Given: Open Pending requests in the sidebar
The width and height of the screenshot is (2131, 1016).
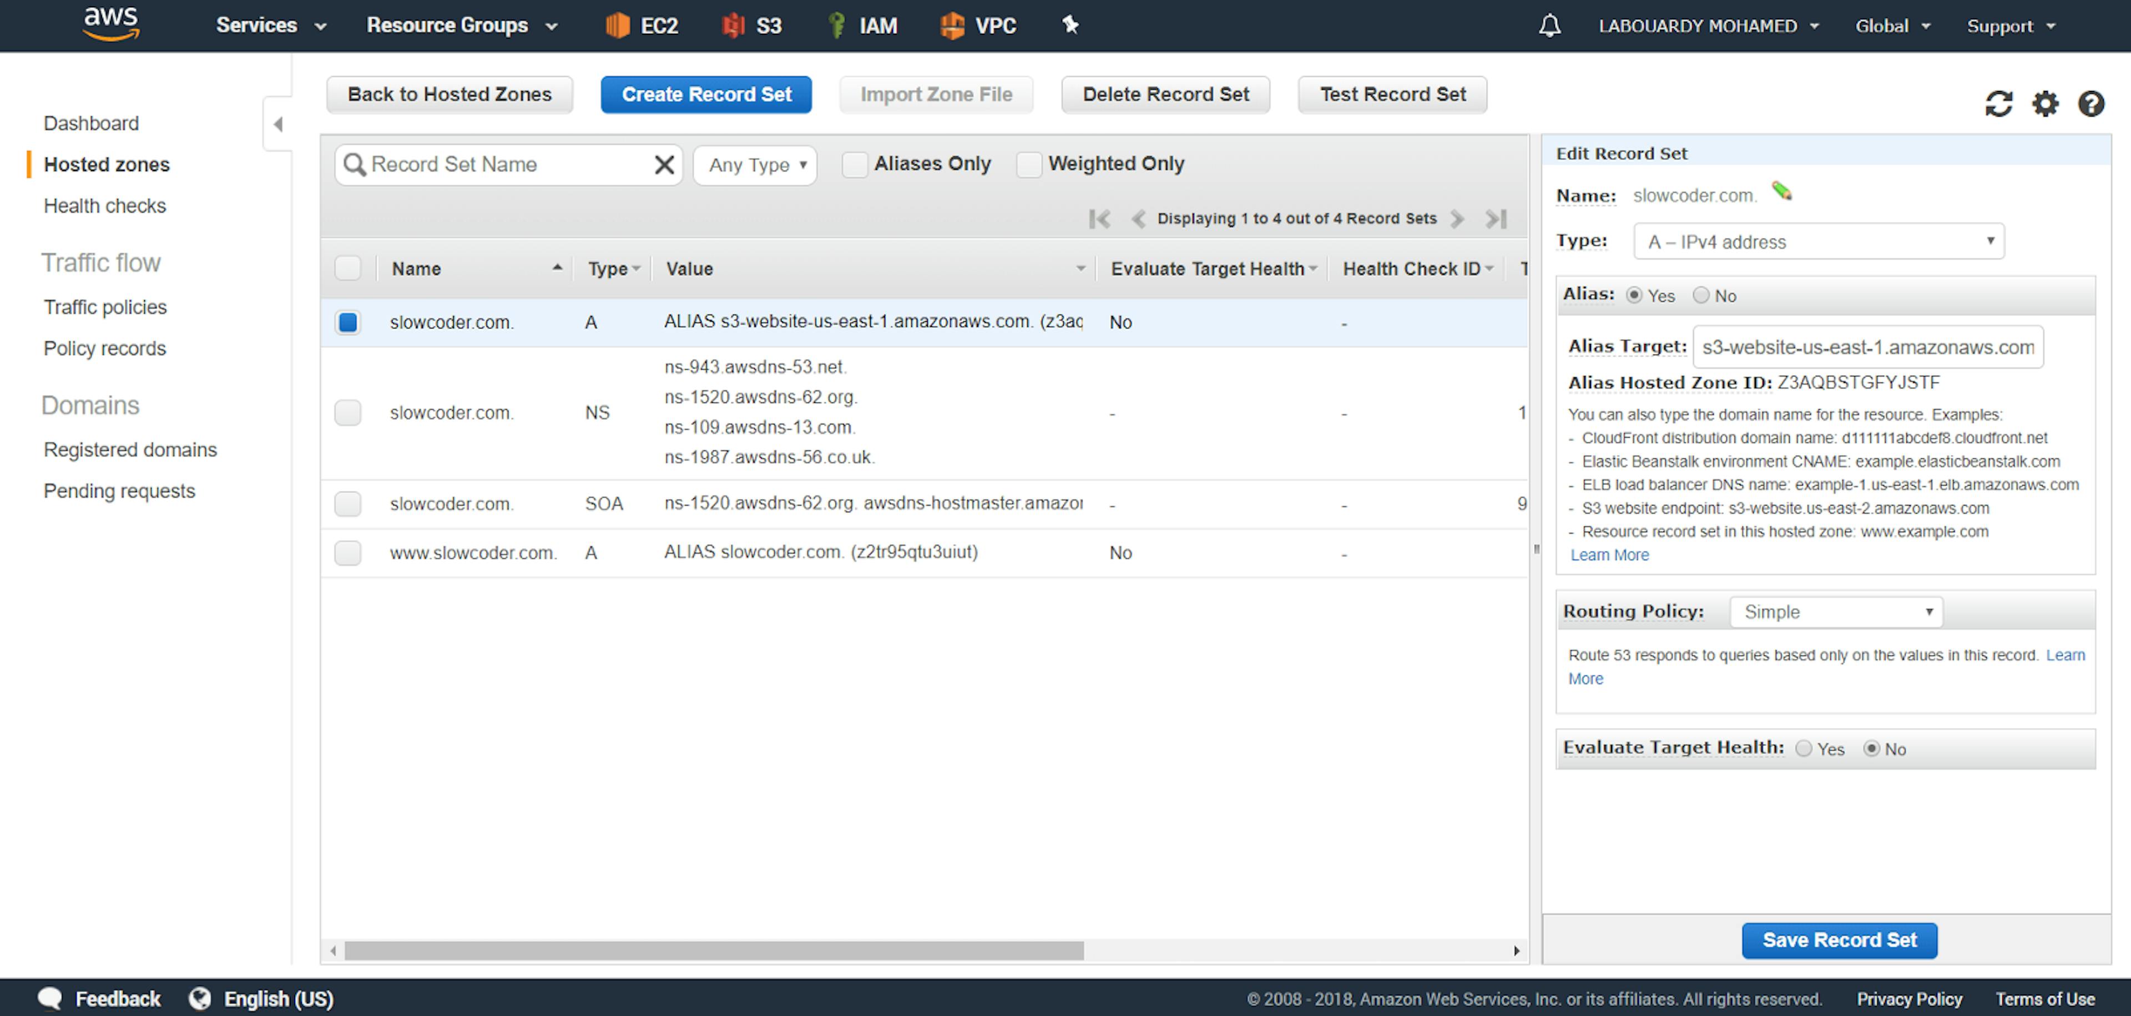Looking at the screenshot, I should point(119,491).
